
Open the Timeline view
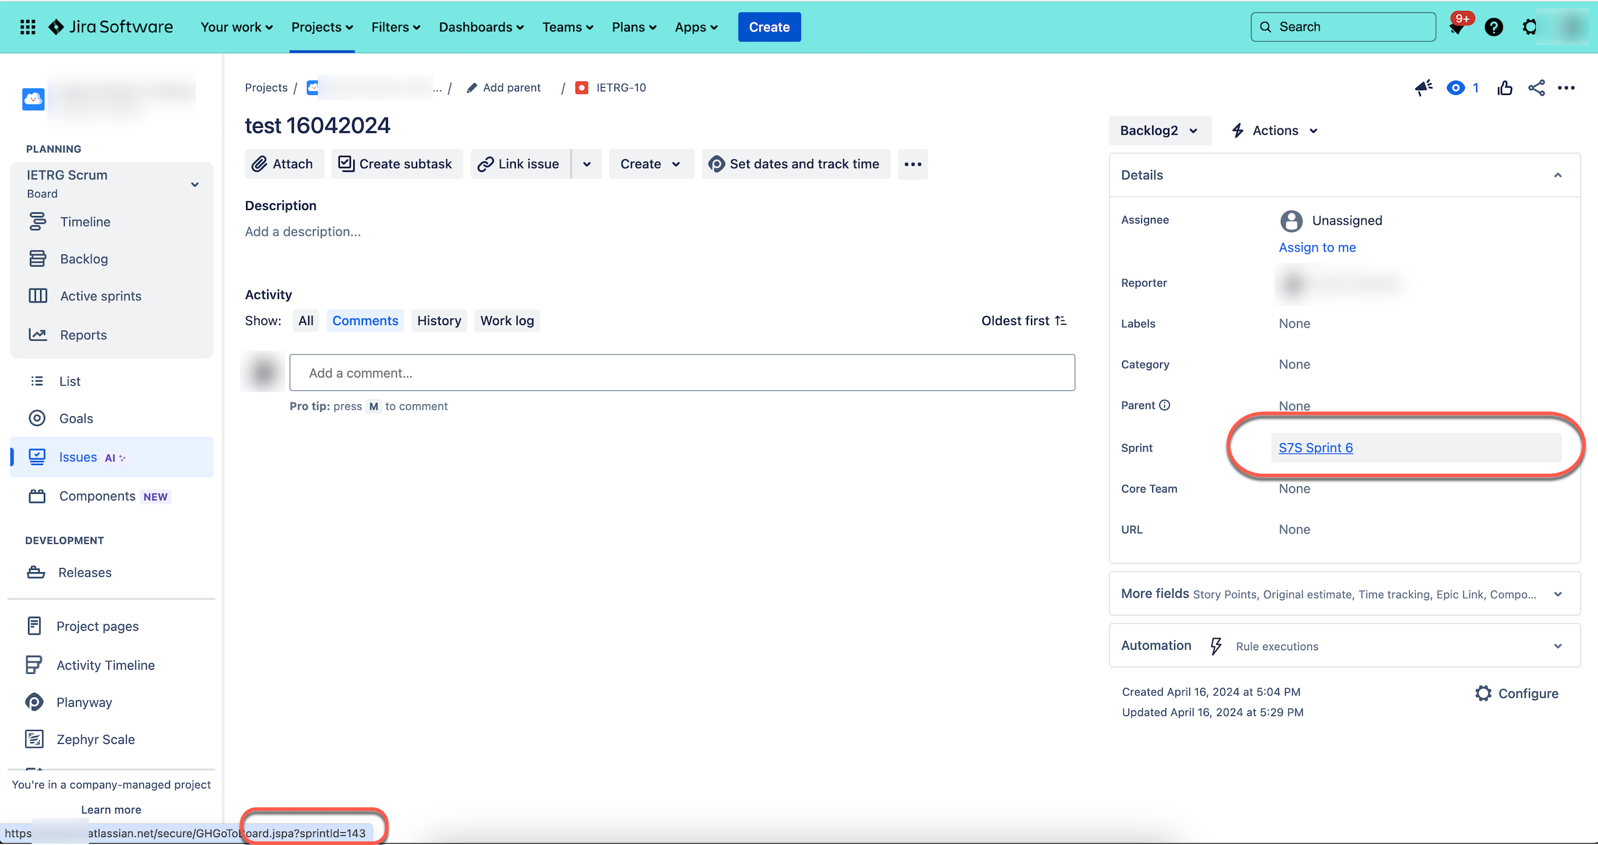coord(84,222)
